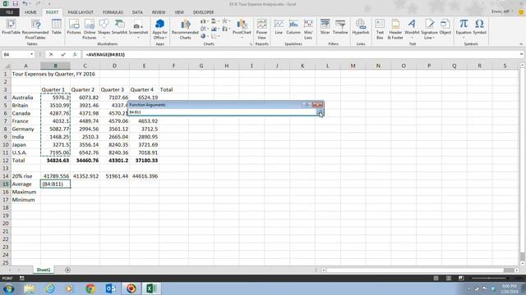Screen dimensions: 526x295
Task: Switch to the HOME tab
Action: (x=30, y=12)
